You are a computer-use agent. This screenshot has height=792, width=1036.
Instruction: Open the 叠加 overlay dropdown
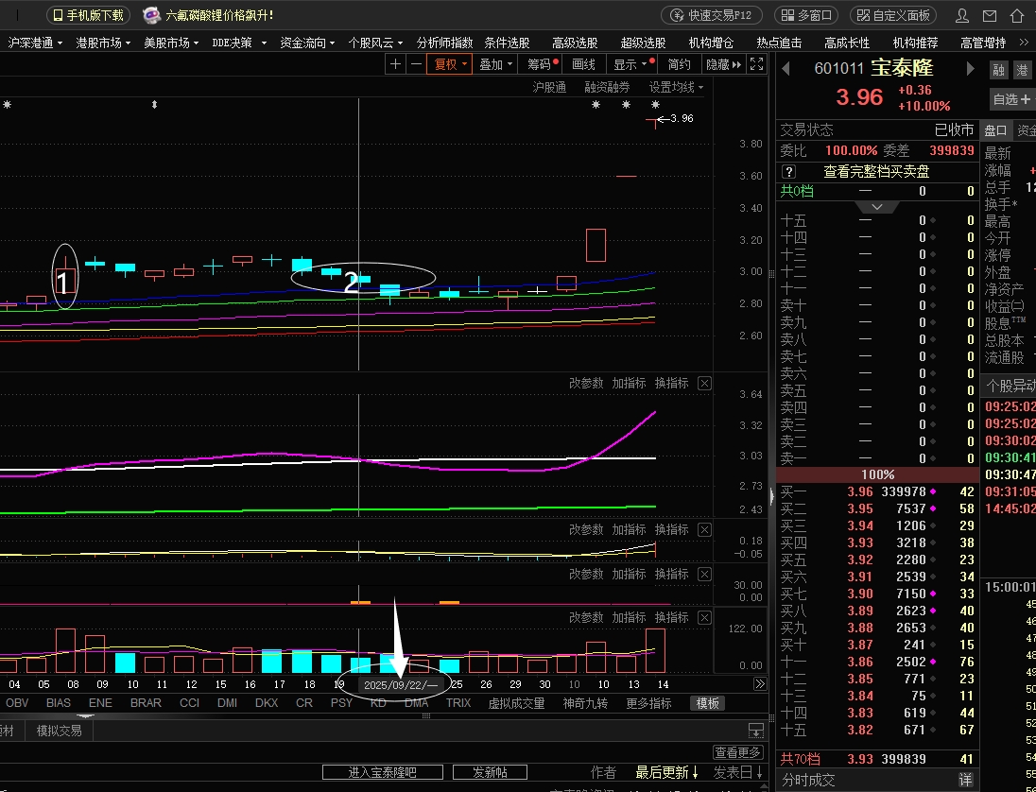495,64
